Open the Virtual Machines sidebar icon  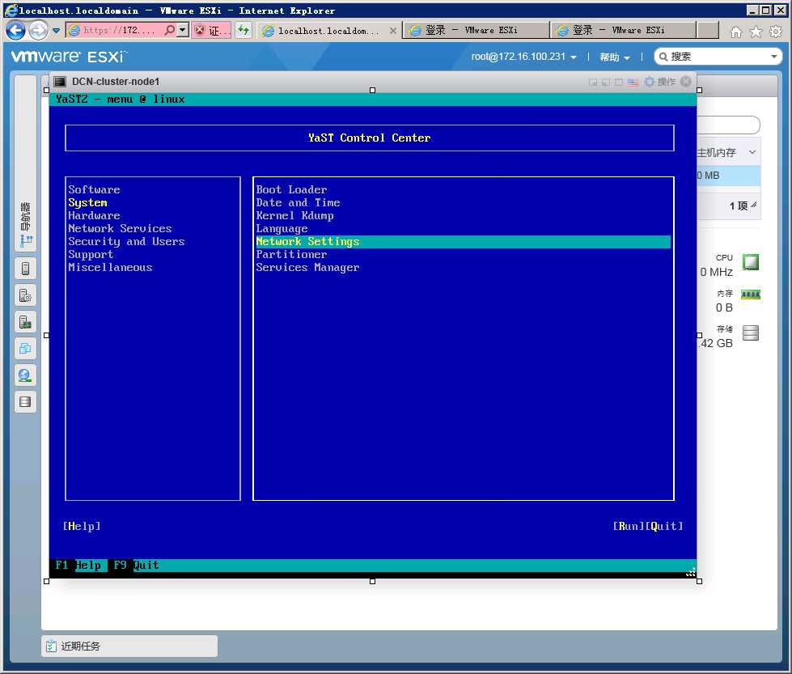[x=25, y=349]
